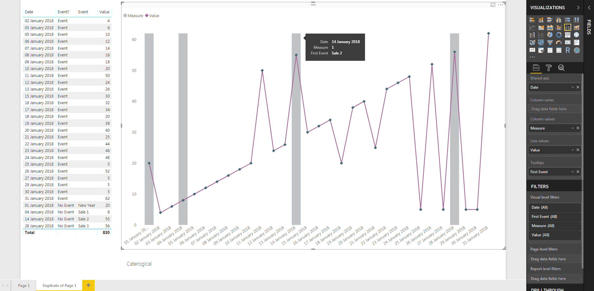This screenshot has height=291, width=594.
Task: Switch to Page 1 tab
Action: (24, 285)
